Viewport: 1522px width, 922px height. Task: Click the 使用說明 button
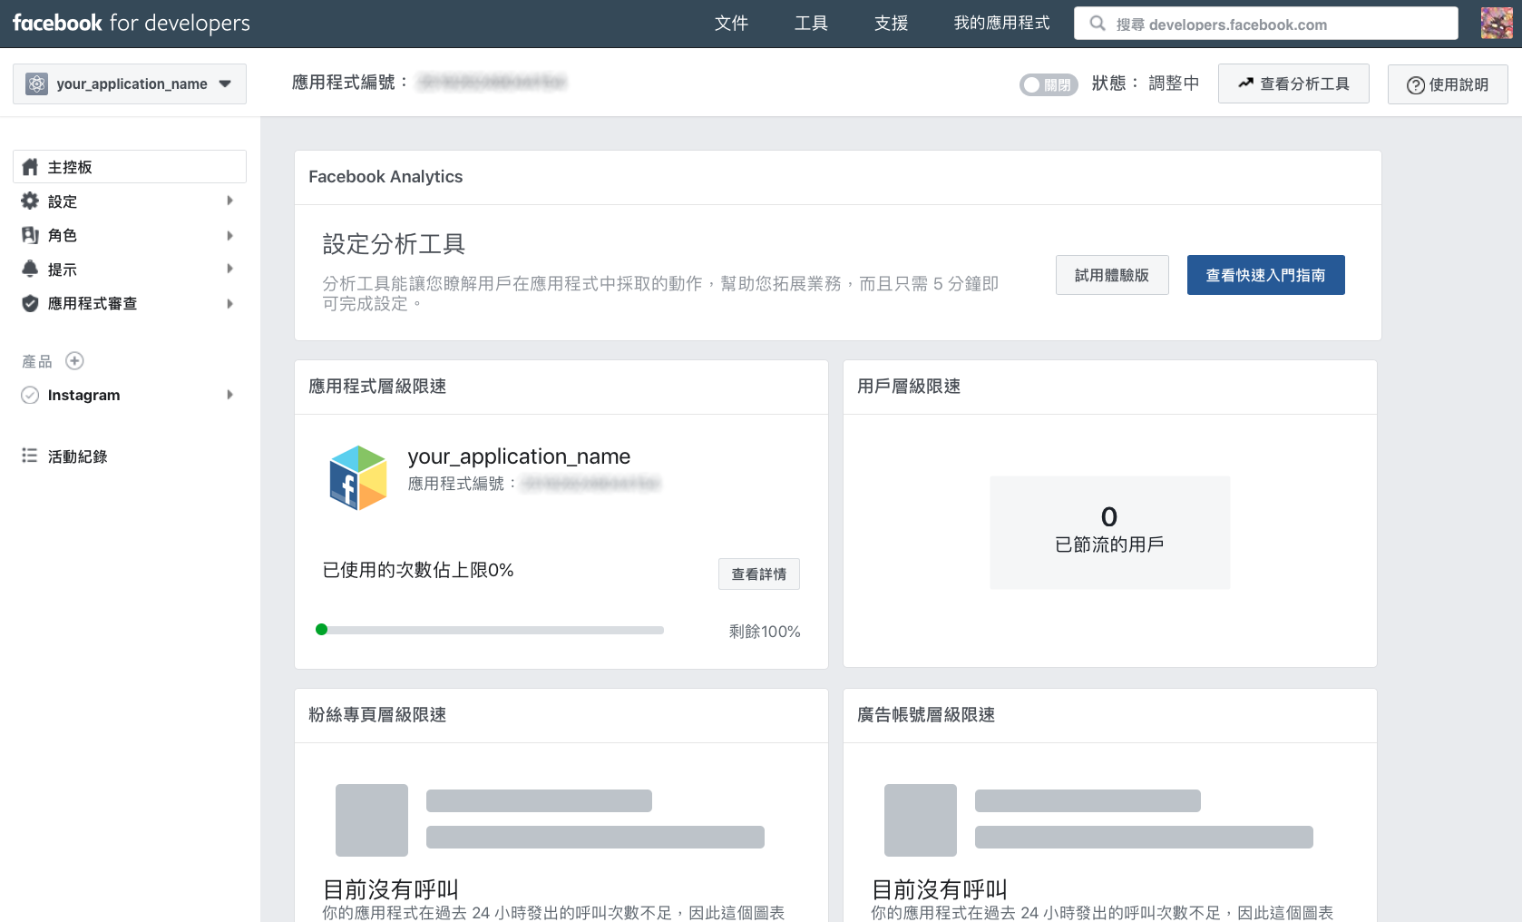point(1448,84)
